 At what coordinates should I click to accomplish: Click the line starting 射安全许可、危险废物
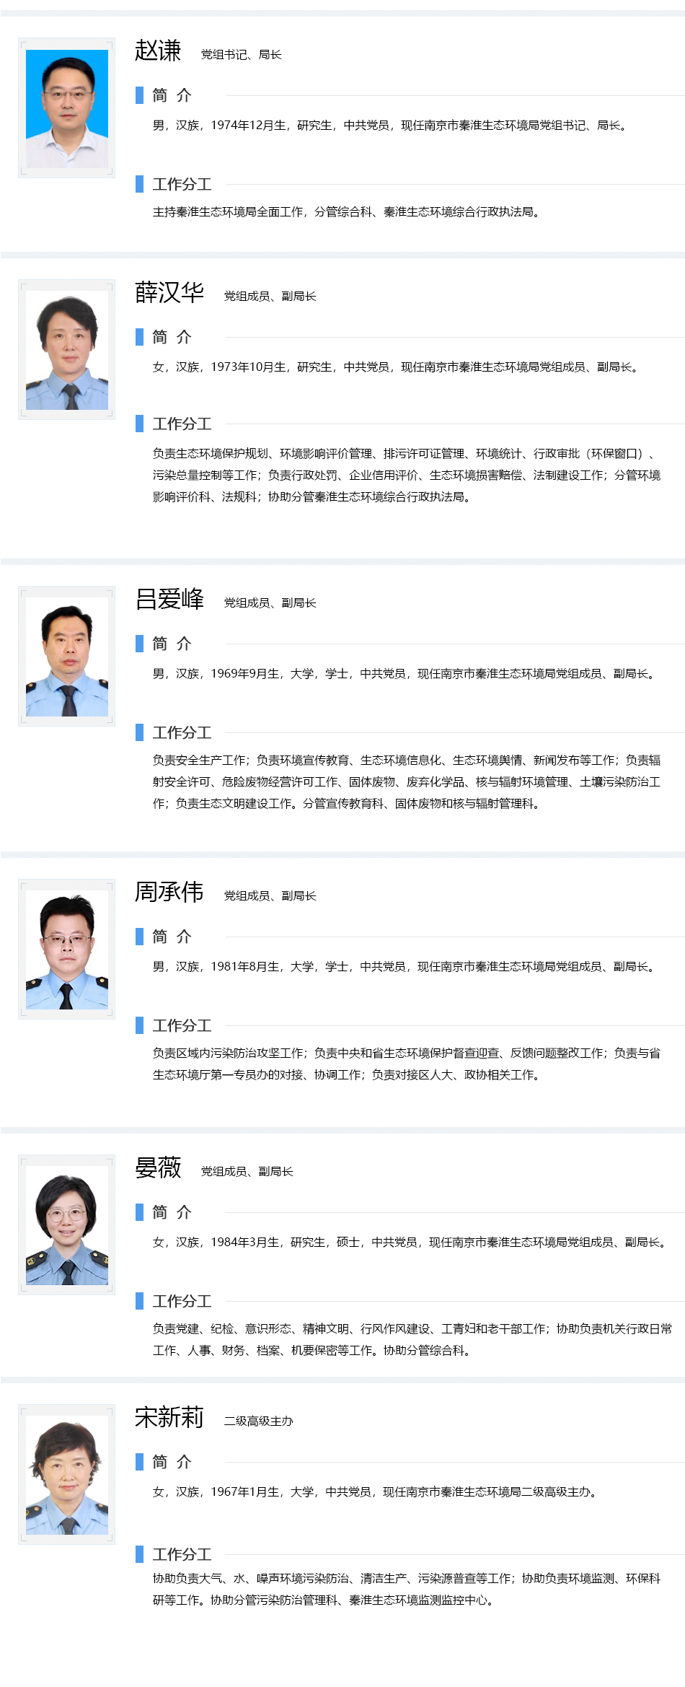pos(407,782)
